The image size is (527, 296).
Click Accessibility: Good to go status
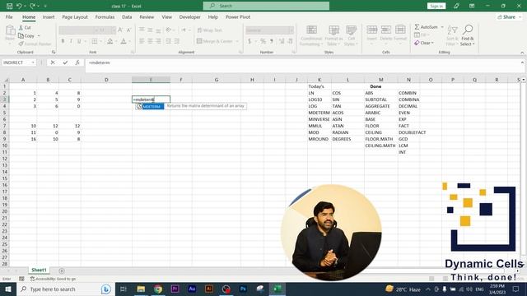click(x=53, y=279)
